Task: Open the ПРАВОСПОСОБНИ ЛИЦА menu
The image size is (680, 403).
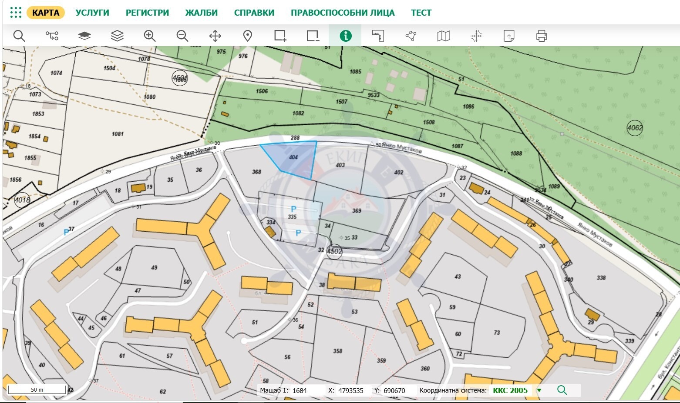Action: (343, 13)
